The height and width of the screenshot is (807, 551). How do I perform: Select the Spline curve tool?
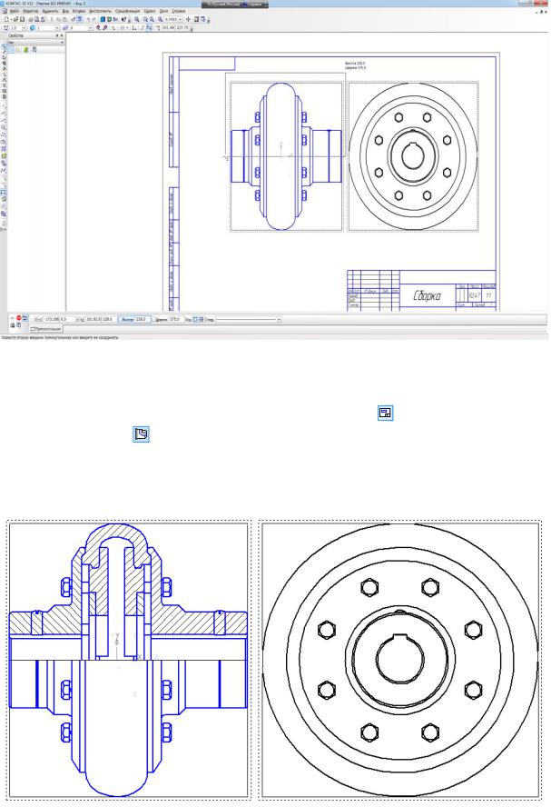pyautogui.click(x=5, y=169)
